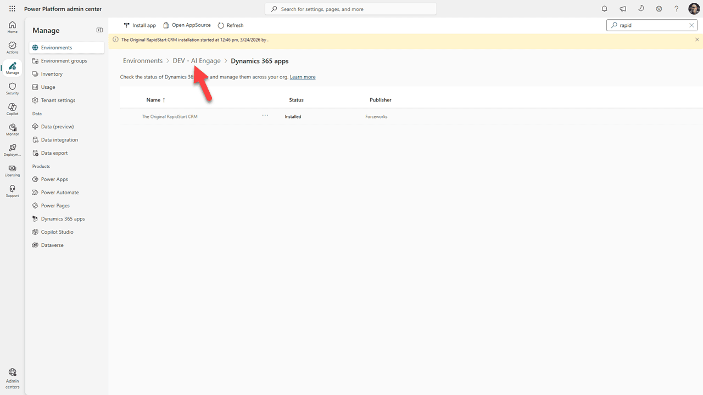This screenshot has height=395, width=703.
Task: Clear the rapid search filter text
Action: pos(691,25)
